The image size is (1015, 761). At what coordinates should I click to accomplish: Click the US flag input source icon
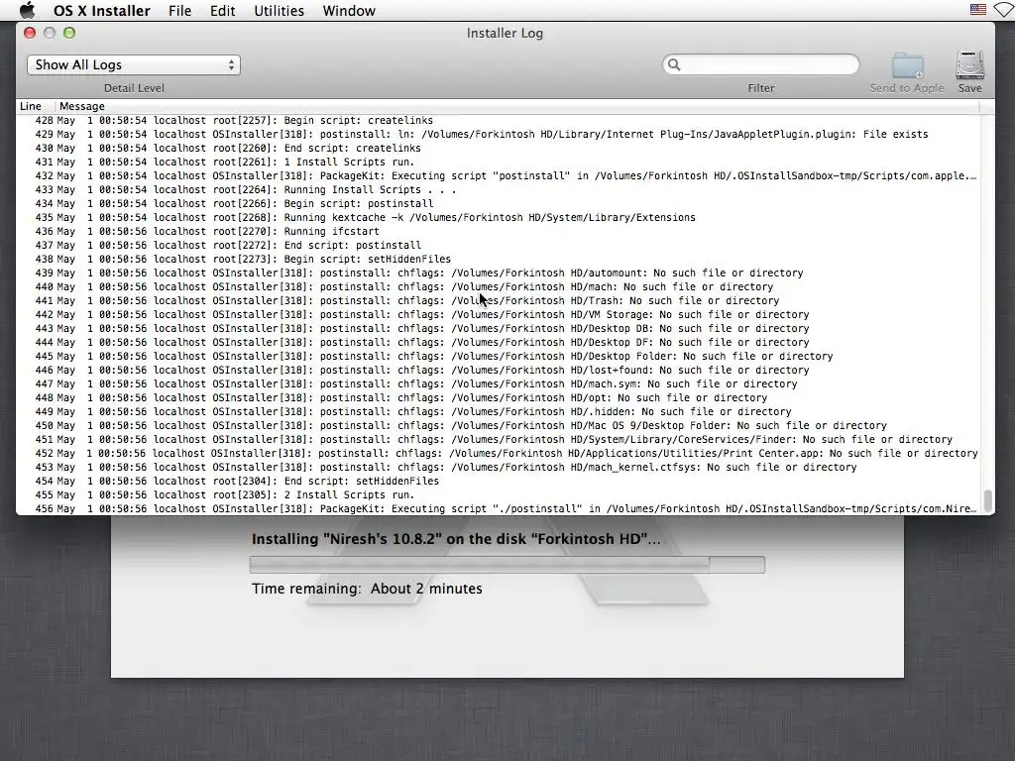coord(977,10)
